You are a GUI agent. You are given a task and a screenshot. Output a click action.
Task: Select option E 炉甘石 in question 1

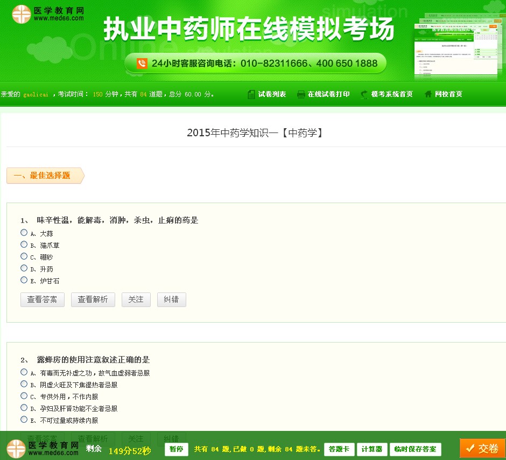pyautogui.click(x=24, y=280)
